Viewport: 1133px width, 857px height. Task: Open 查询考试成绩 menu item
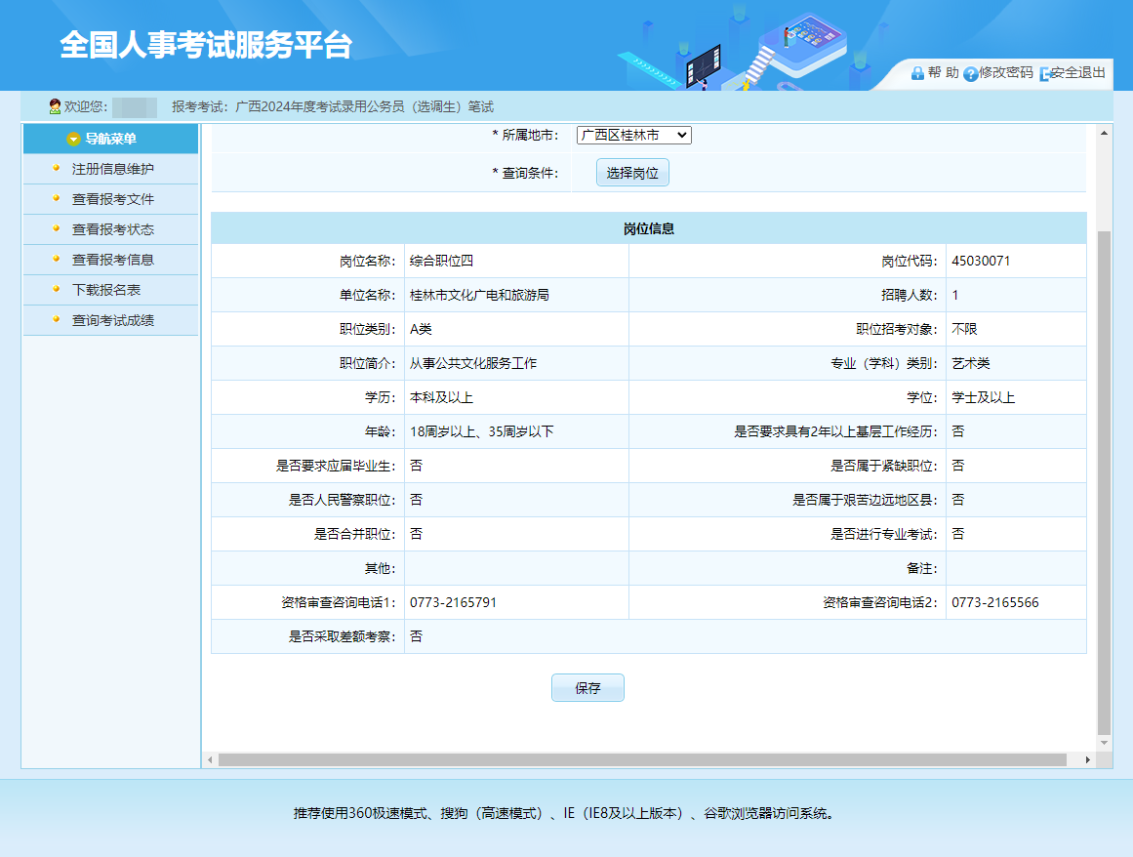(112, 320)
